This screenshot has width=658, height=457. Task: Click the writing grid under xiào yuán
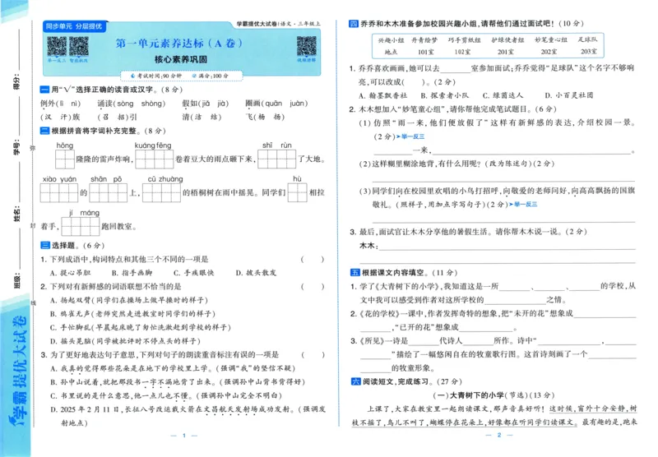[x=59, y=193]
